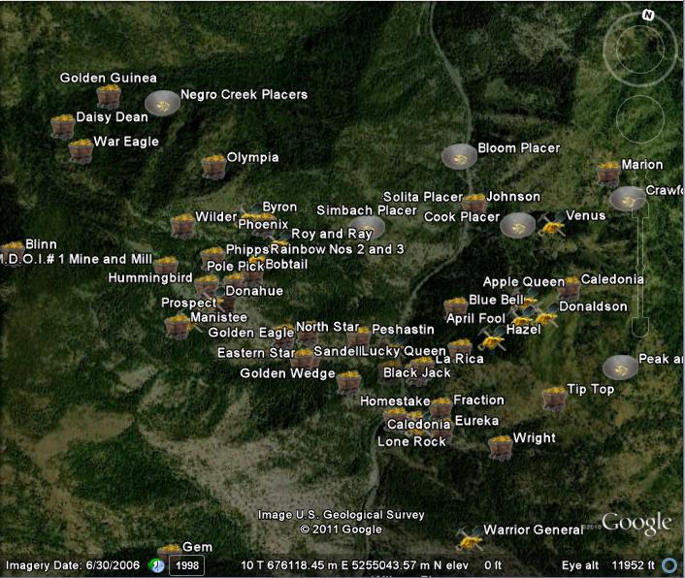Open the Peak gold pan placemark
Viewport: 685px width, 578px height.
tap(620, 368)
